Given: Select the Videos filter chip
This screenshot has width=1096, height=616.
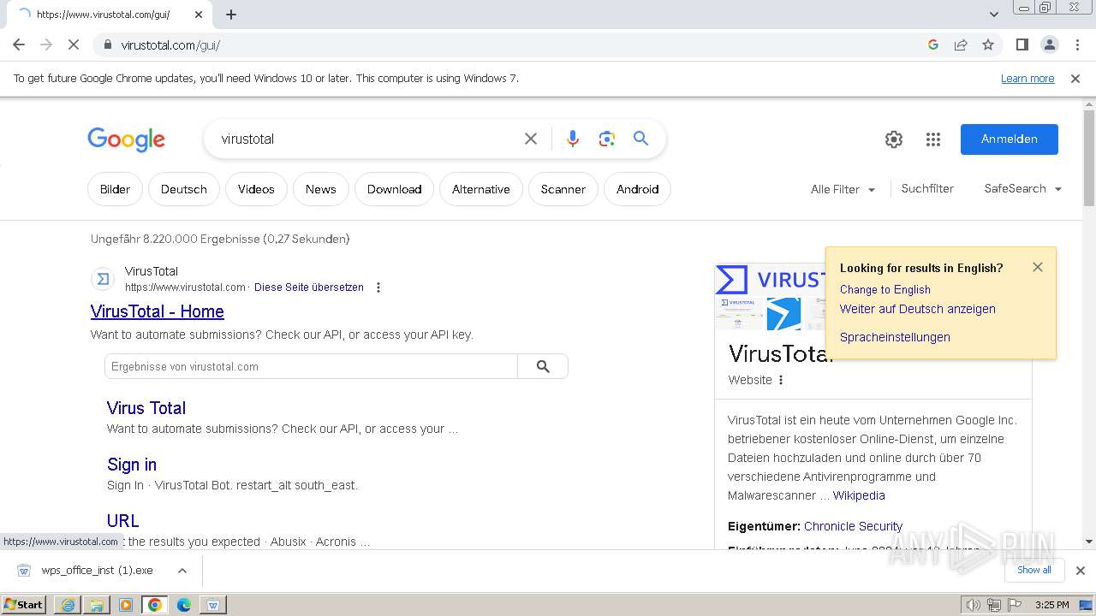Looking at the screenshot, I should click(256, 189).
